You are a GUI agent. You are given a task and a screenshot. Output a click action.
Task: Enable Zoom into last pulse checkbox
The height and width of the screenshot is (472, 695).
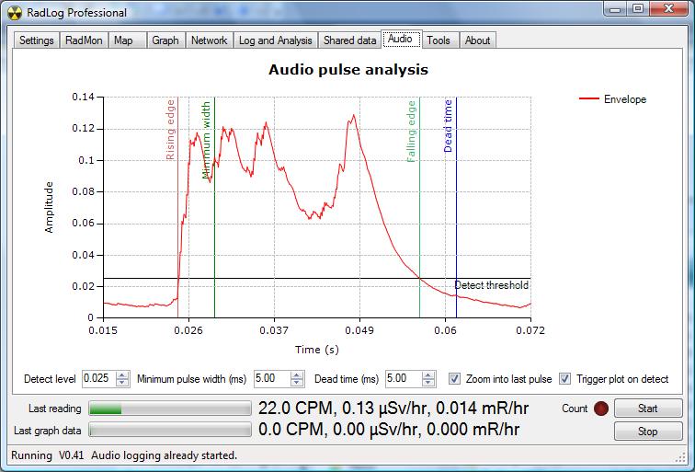[454, 379]
